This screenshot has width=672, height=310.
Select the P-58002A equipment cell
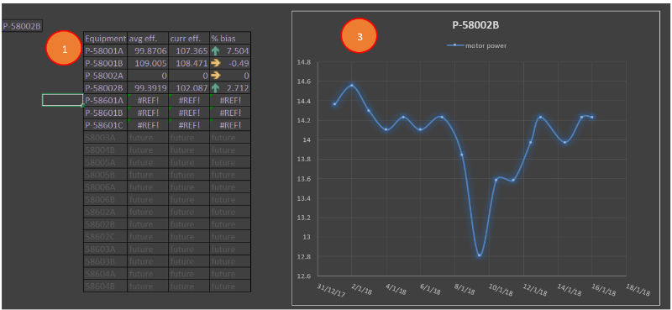(x=106, y=76)
